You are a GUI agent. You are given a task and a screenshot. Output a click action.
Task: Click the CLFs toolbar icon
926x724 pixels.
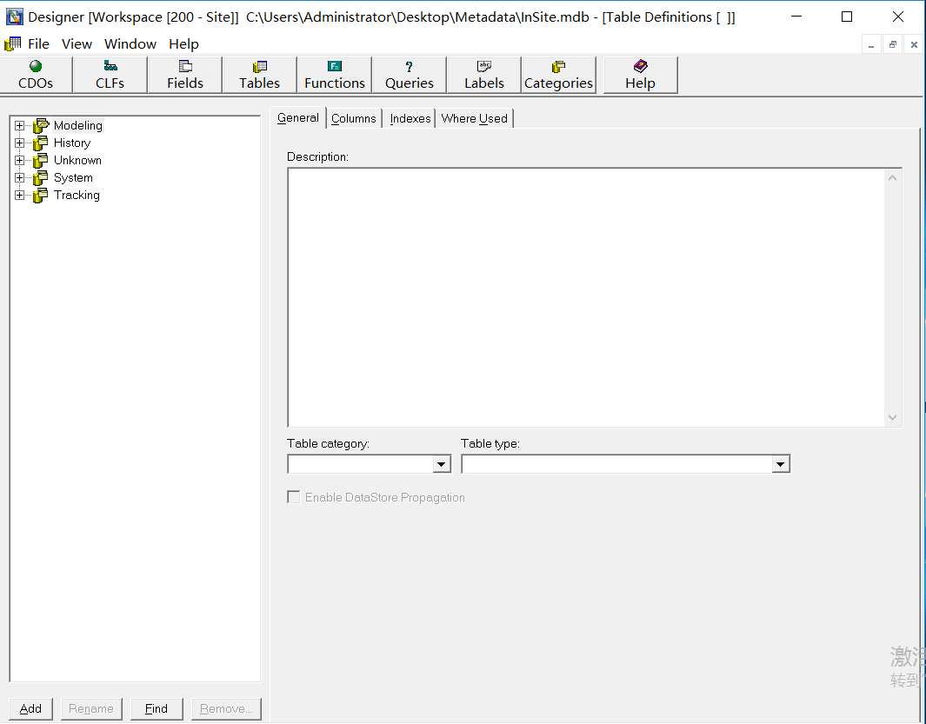pos(110,75)
